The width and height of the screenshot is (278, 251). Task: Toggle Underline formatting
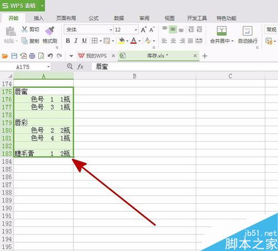click(85, 41)
